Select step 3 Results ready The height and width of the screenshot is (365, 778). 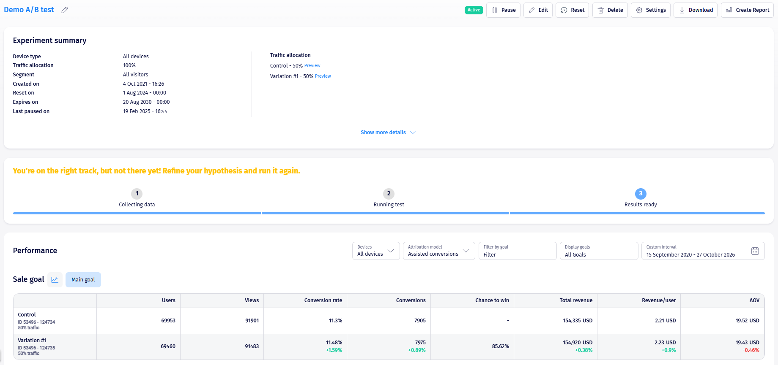point(641,198)
